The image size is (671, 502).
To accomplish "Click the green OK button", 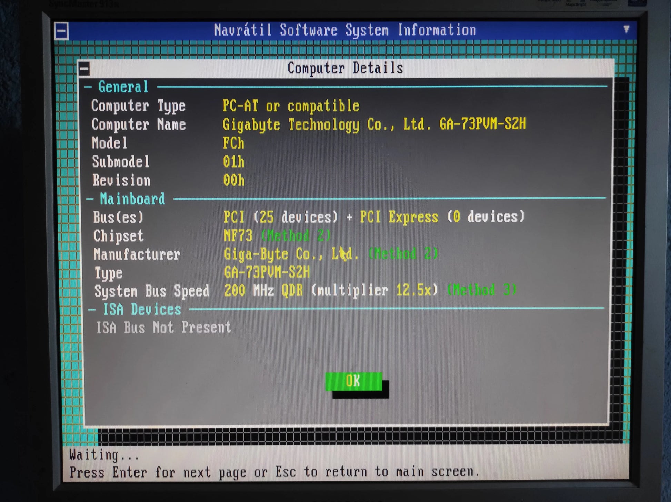I will [x=353, y=381].
